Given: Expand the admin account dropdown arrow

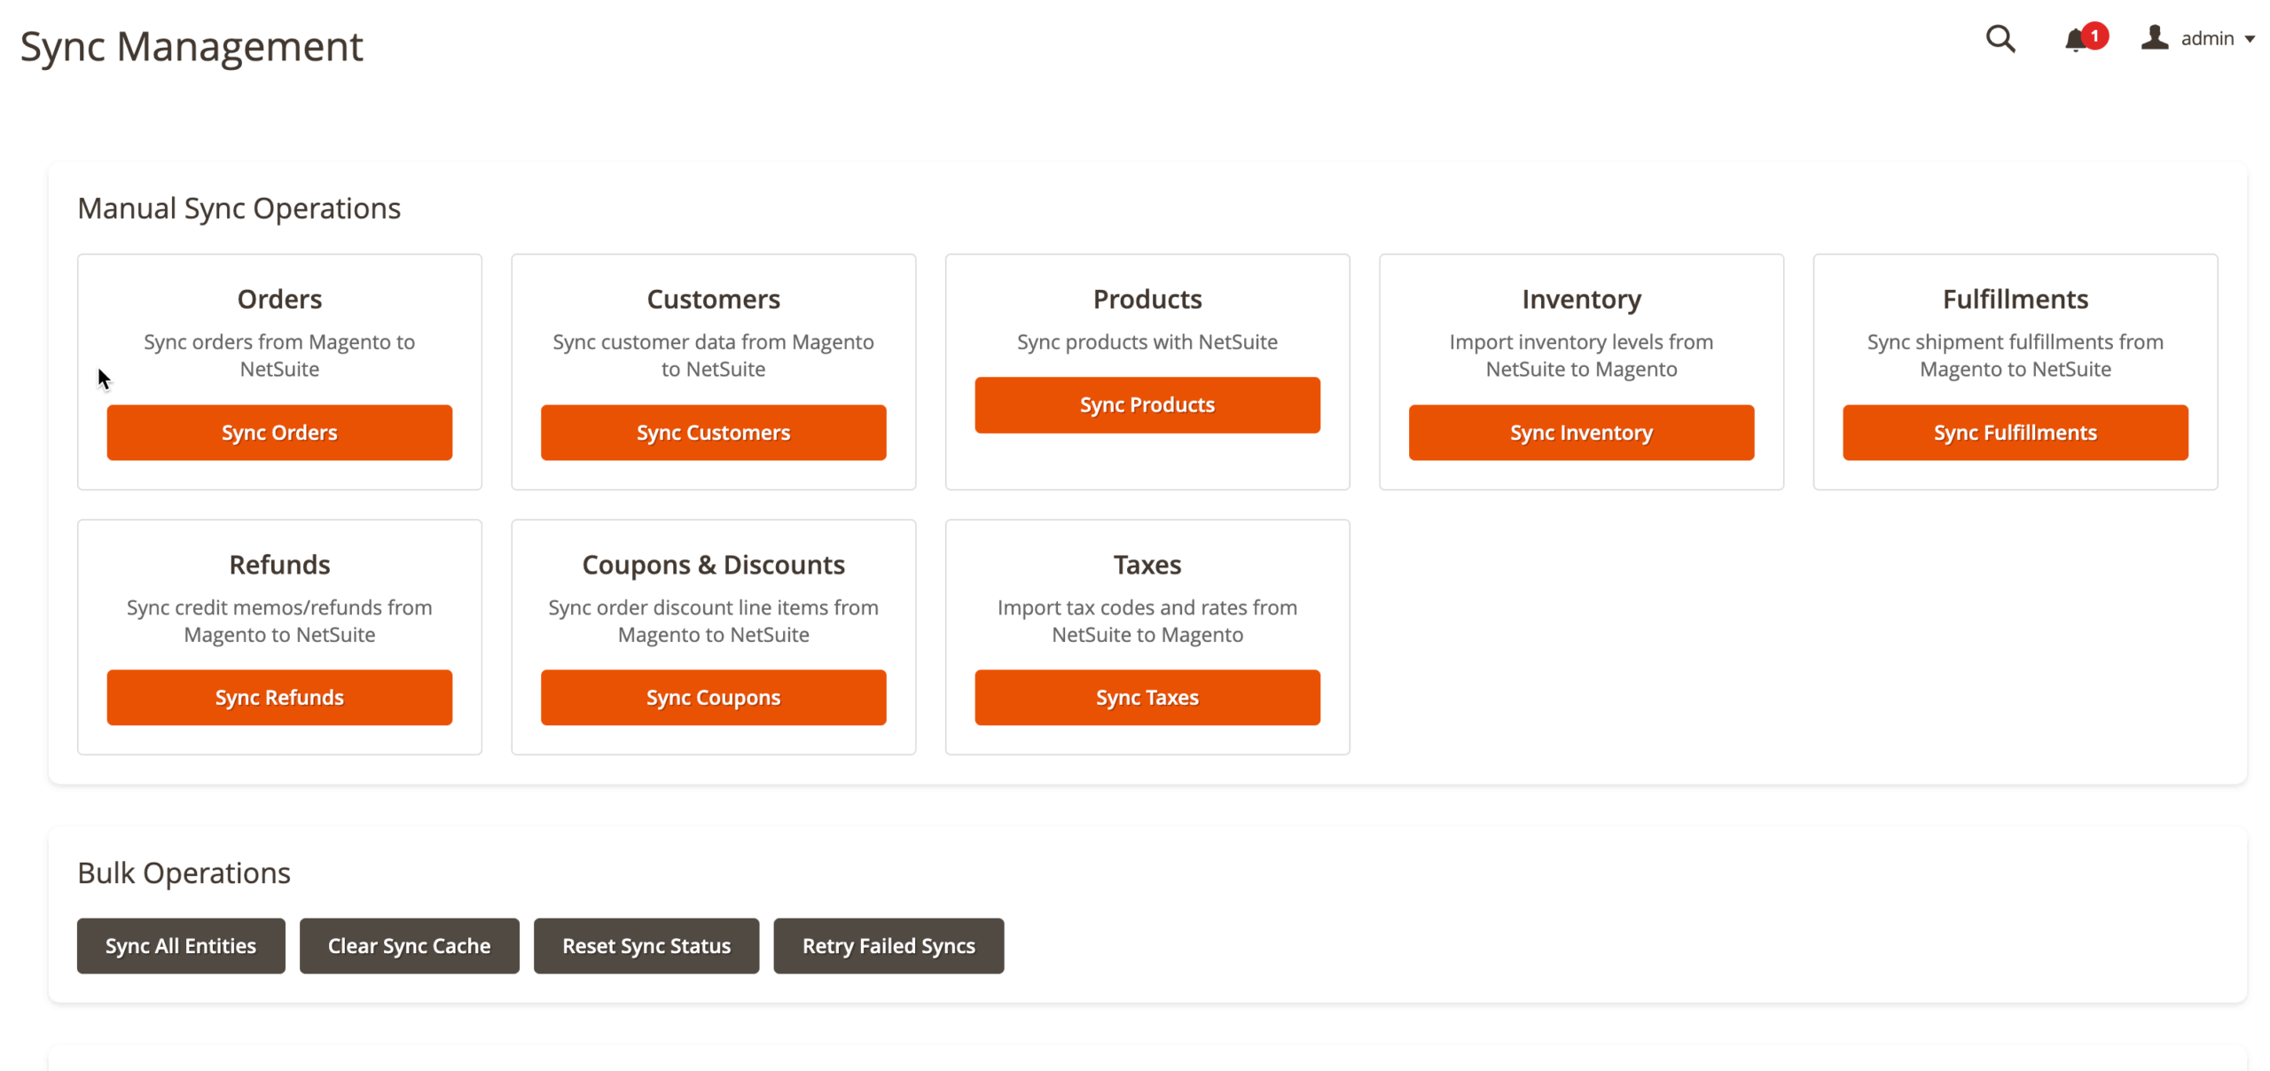Looking at the screenshot, I should (x=2250, y=39).
